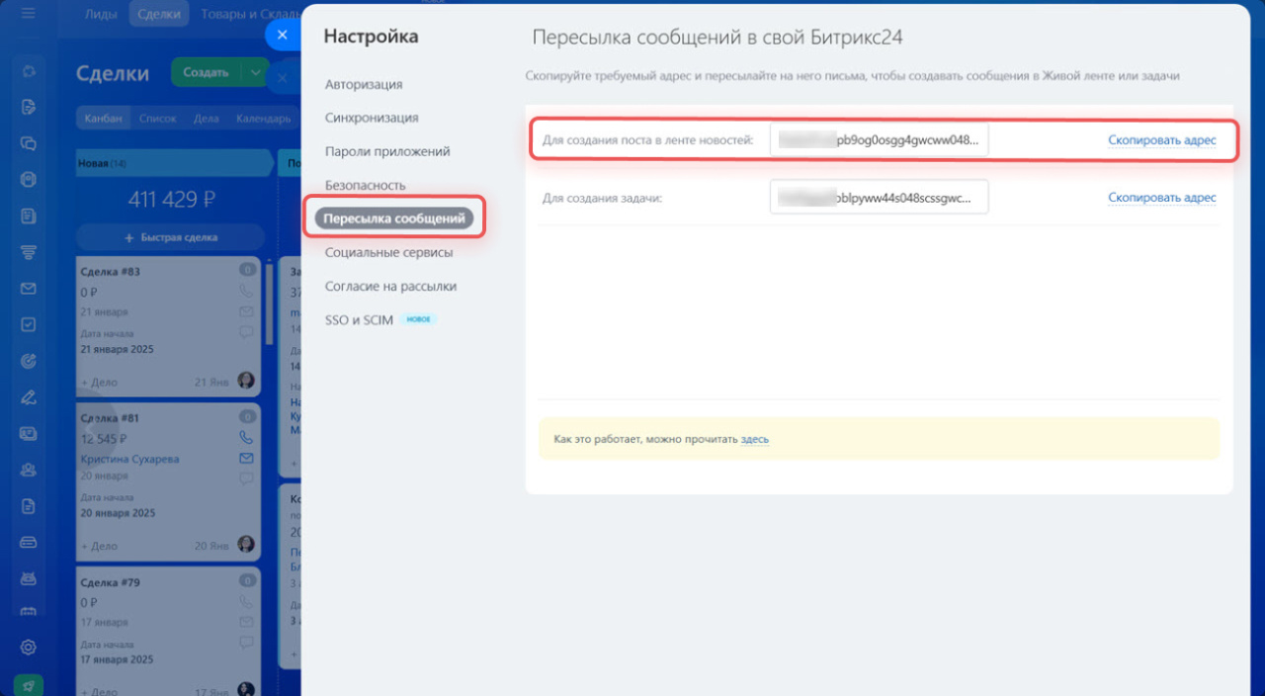Click the avatar on Сделка #81 card

pyautogui.click(x=246, y=545)
